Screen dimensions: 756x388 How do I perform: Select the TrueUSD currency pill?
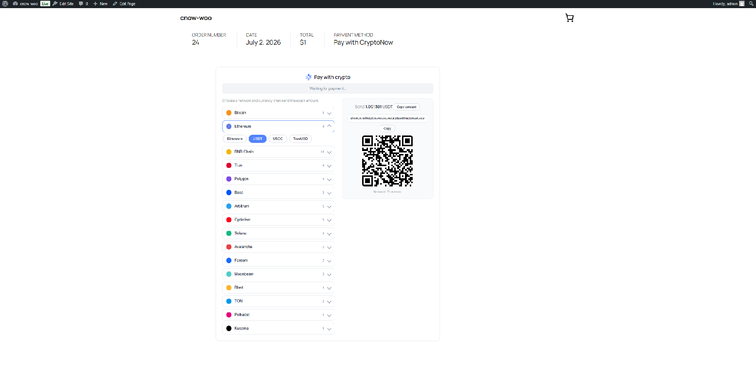300,139
